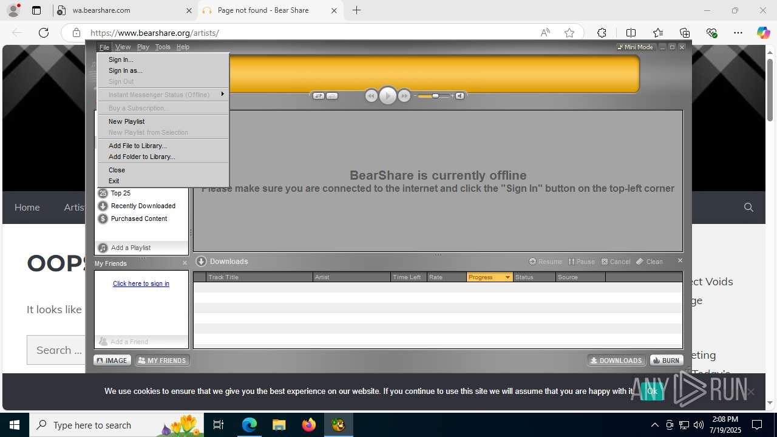Sort downloads by Rate column
The width and height of the screenshot is (777, 437).
[x=447, y=277]
